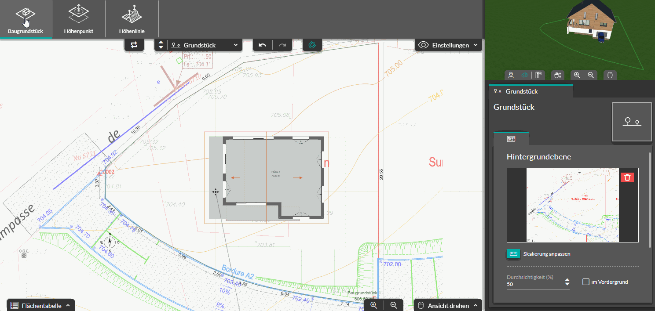Select the Höhenlinie tool

132,19
